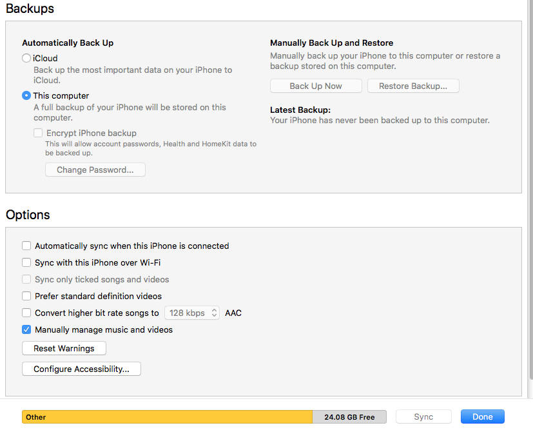Click the blue Done button

tap(483, 416)
